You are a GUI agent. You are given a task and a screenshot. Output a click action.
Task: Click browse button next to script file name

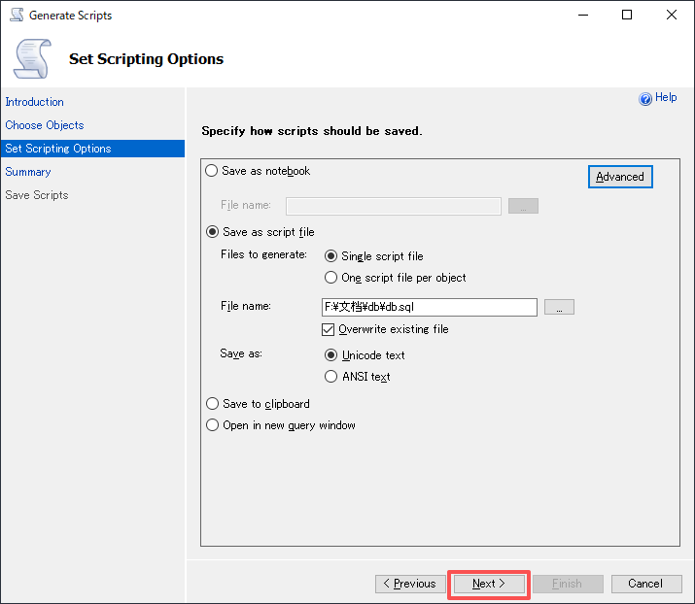[x=559, y=307]
